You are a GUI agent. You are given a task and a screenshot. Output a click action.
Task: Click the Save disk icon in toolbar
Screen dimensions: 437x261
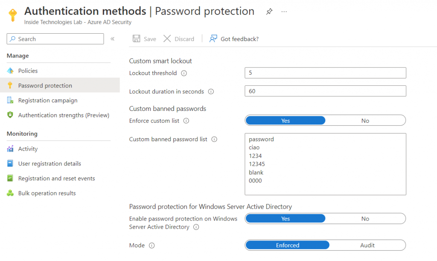point(137,39)
